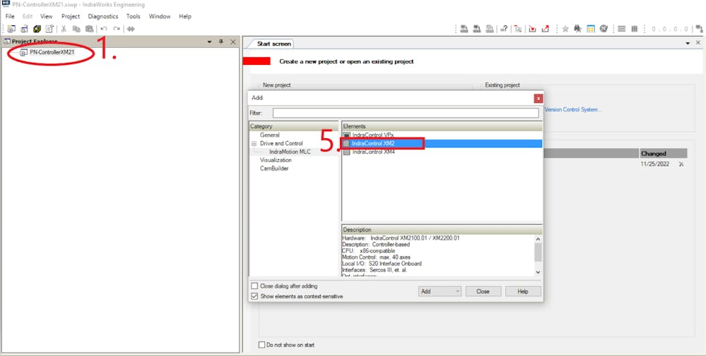Open Project Explorer panel dropdown arrow
Viewport: 706px width, 356px height.
(x=209, y=42)
